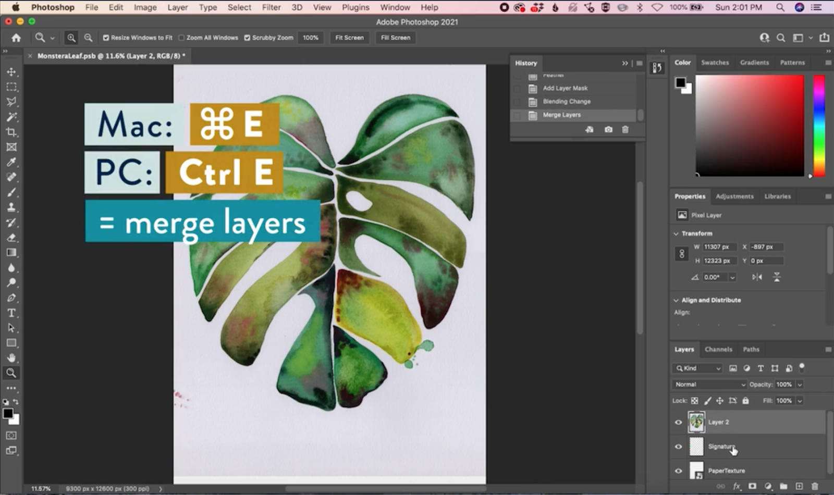Disable Scrubby Zoom
Image resolution: width=834 pixels, height=495 pixels.
click(x=248, y=38)
